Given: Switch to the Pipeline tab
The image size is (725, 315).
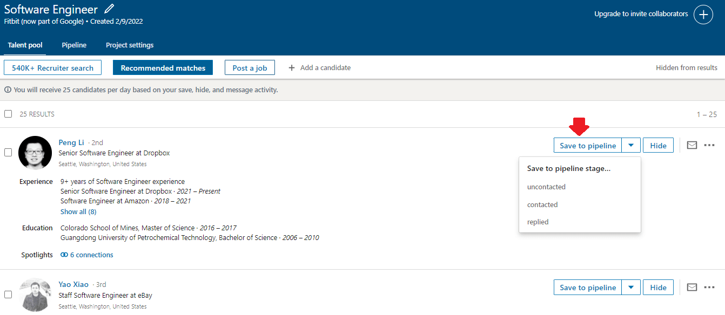Looking at the screenshot, I should click(x=74, y=45).
